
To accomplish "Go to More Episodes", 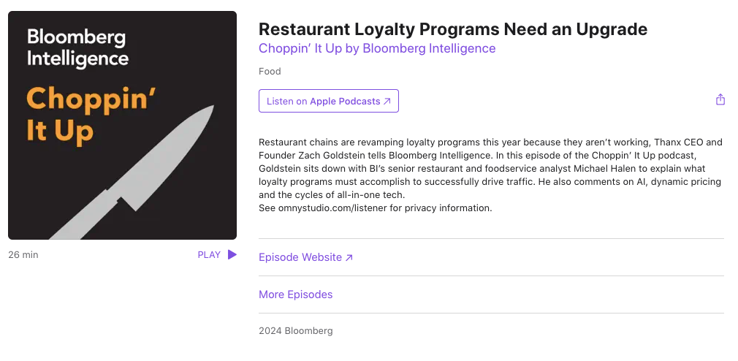I will (296, 294).
